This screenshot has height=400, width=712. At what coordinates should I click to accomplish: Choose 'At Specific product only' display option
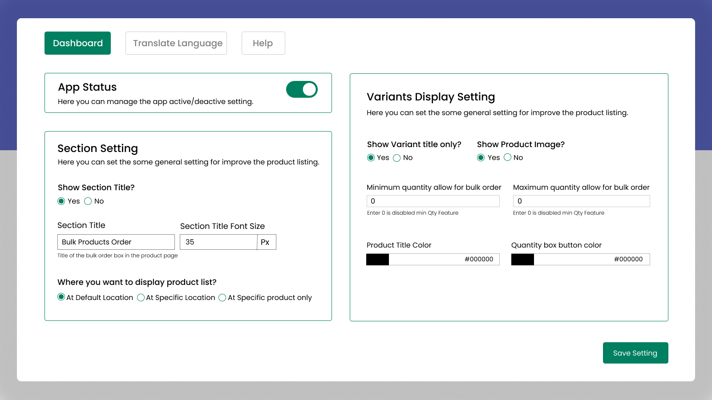(x=222, y=297)
